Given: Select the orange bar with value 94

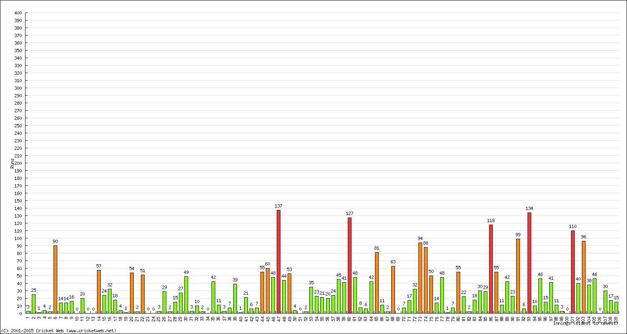Looking at the screenshot, I should point(420,278).
